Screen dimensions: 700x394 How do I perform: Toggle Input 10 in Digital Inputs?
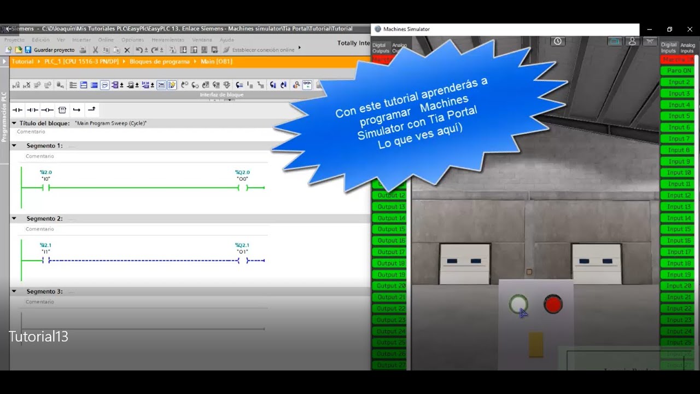(x=678, y=173)
